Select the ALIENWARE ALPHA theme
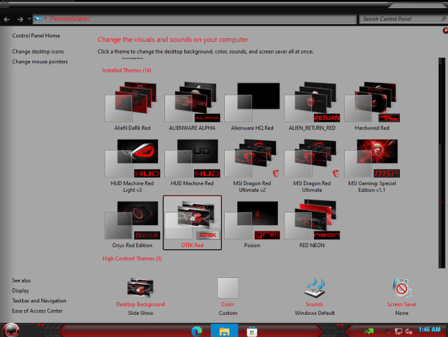The image size is (448, 337). pyautogui.click(x=192, y=106)
